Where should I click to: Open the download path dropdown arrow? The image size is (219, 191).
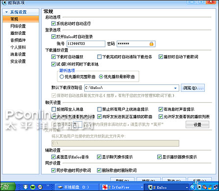(175, 88)
